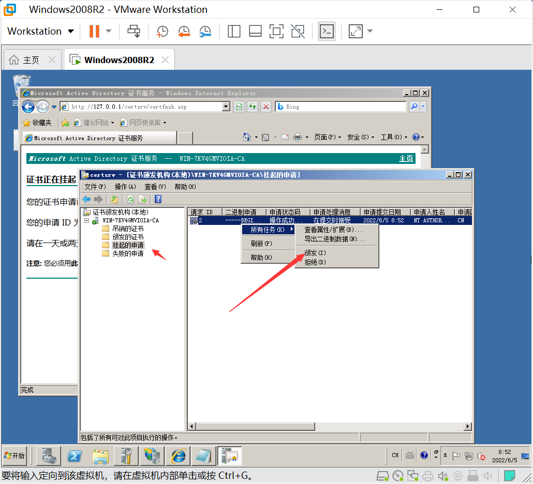
Task: Select the request row with ID 2
Action: (330, 220)
